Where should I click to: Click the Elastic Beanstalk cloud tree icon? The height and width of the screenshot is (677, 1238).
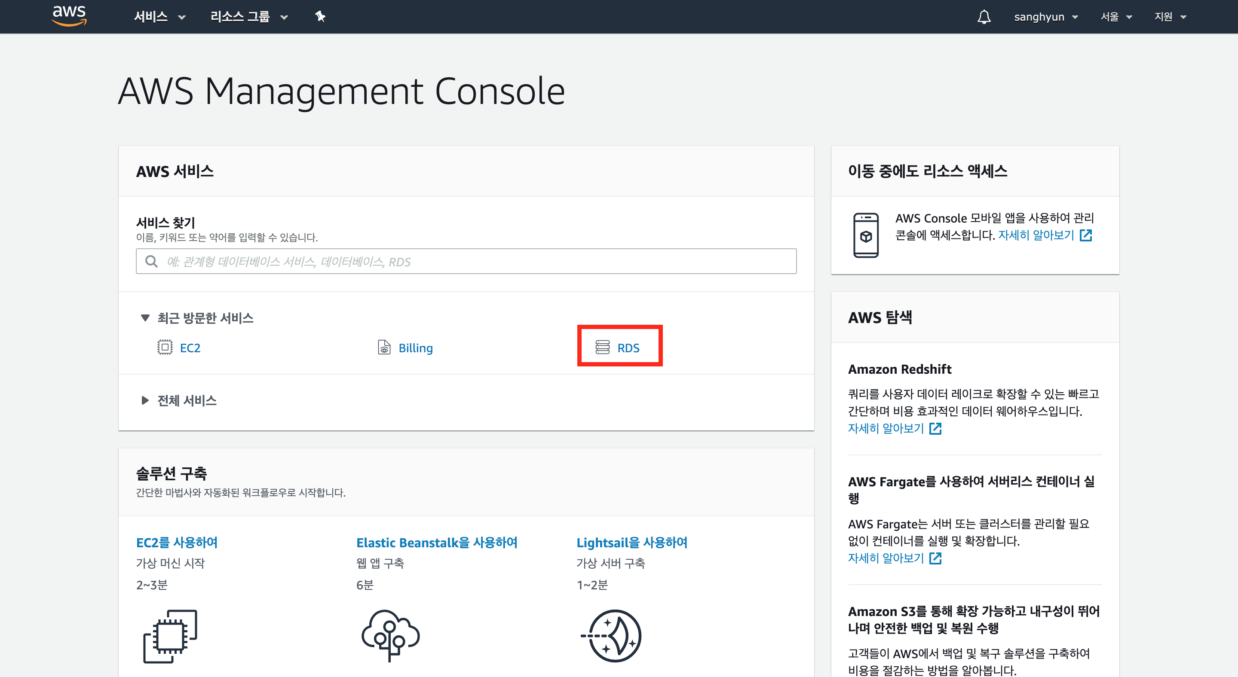[x=390, y=635]
